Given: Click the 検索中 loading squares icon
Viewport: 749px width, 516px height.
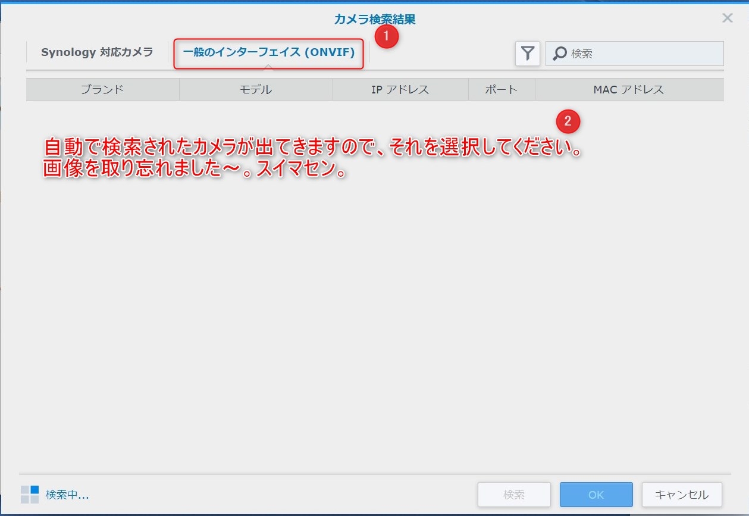Looking at the screenshot, I should [x=30, y=494].
